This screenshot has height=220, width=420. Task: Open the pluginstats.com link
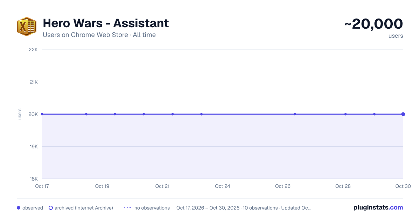pyautogui.click(x=378, y=207)
